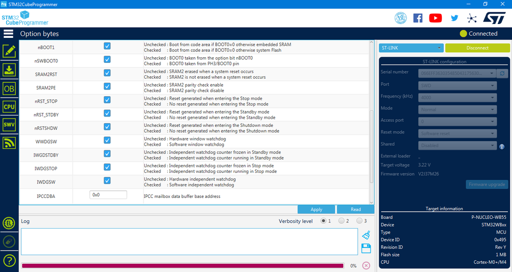Click the Firmware upgrade button
512x272 pixels.
click(x=487, y=185)
